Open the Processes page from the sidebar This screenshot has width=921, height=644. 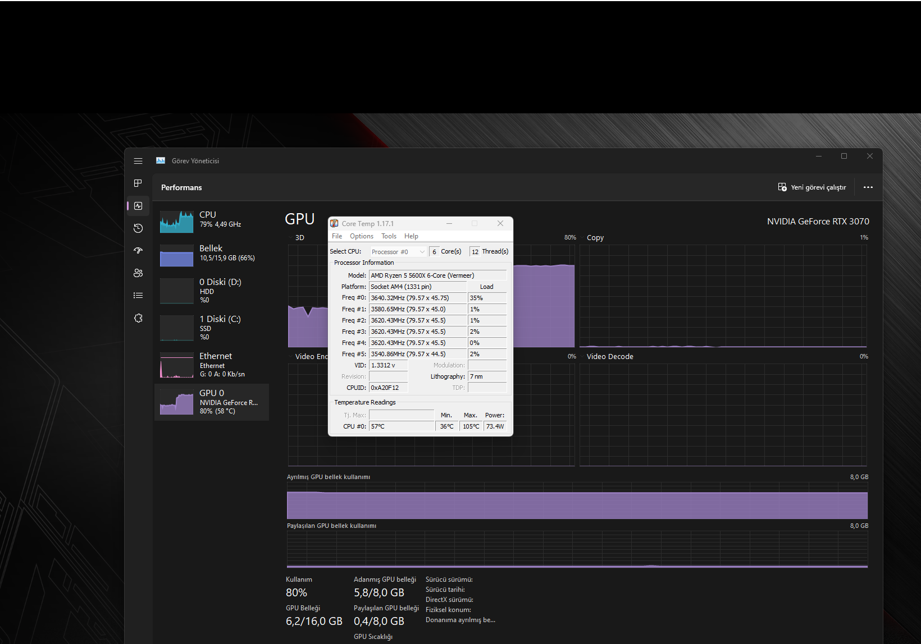coord(138,183)
